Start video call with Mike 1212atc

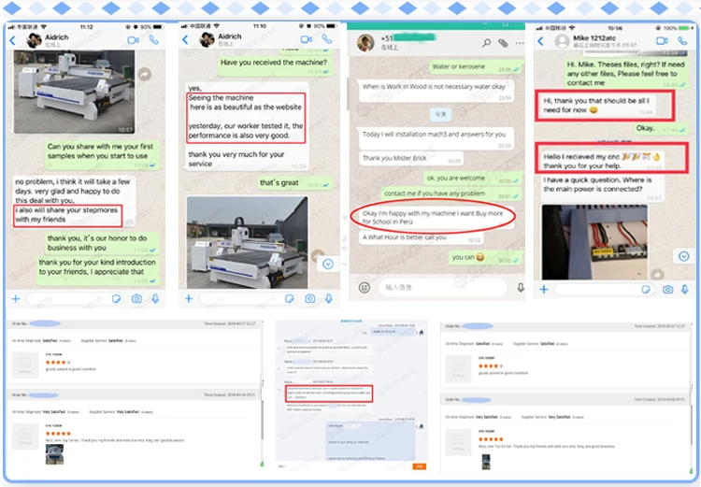[662, 41]
